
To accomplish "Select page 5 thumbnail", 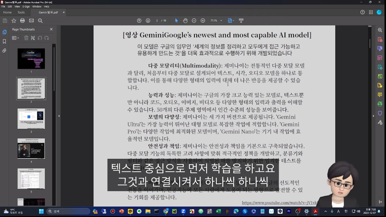I will (31, 179).
